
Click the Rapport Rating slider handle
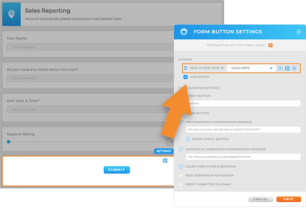click(8, 141)
